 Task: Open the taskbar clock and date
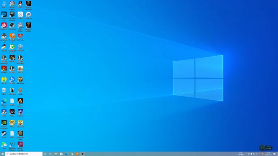(268, 154)
